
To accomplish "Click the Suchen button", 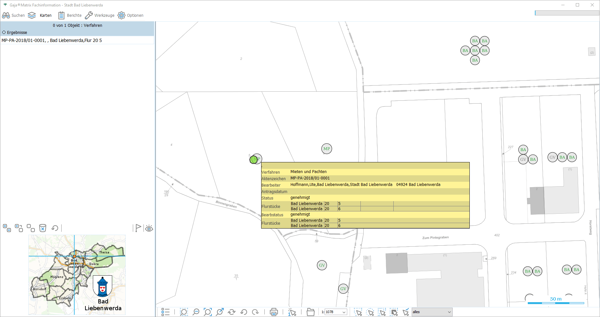I will click(x=14, y=15).
